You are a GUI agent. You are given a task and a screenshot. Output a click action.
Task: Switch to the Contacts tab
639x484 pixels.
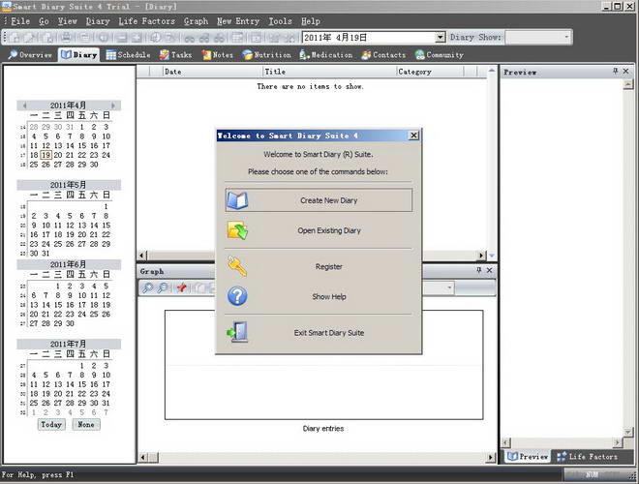pos(383,54)
